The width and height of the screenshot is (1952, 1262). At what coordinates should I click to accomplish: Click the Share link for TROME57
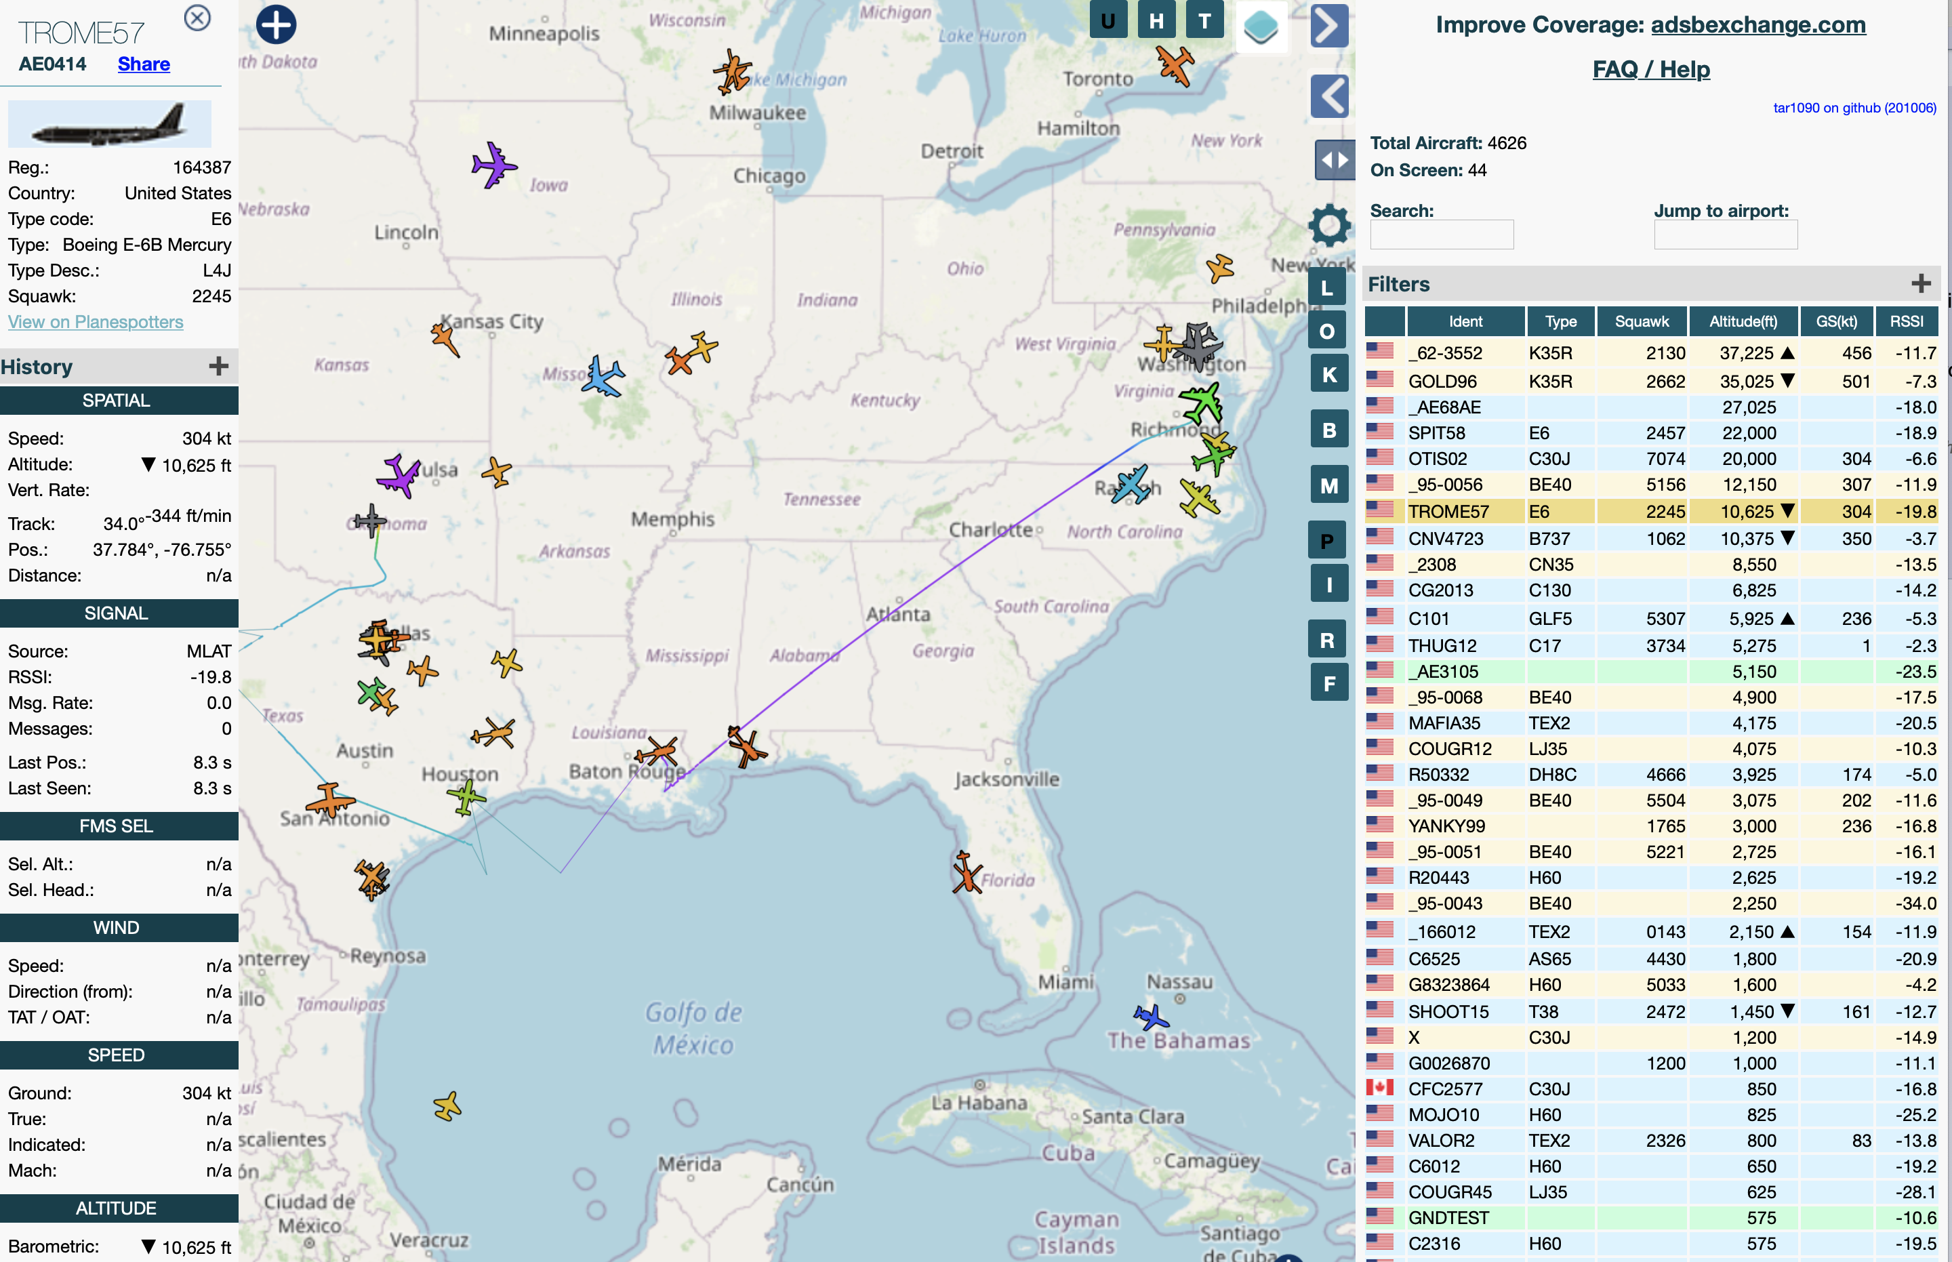point(144,64)
